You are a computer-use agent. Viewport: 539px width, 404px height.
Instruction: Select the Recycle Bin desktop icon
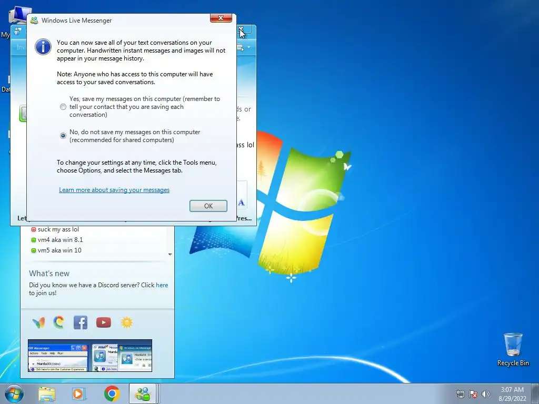513,349
